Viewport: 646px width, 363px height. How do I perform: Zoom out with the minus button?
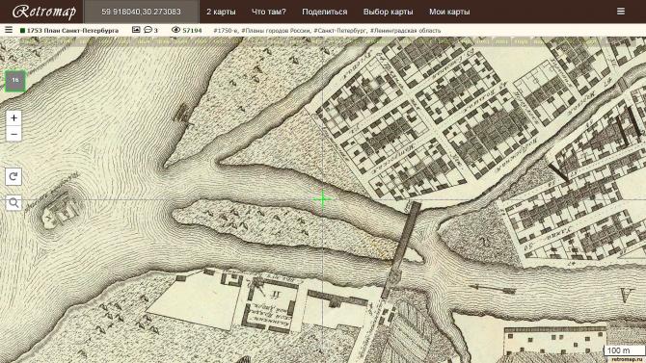click(x=13, y=134)
